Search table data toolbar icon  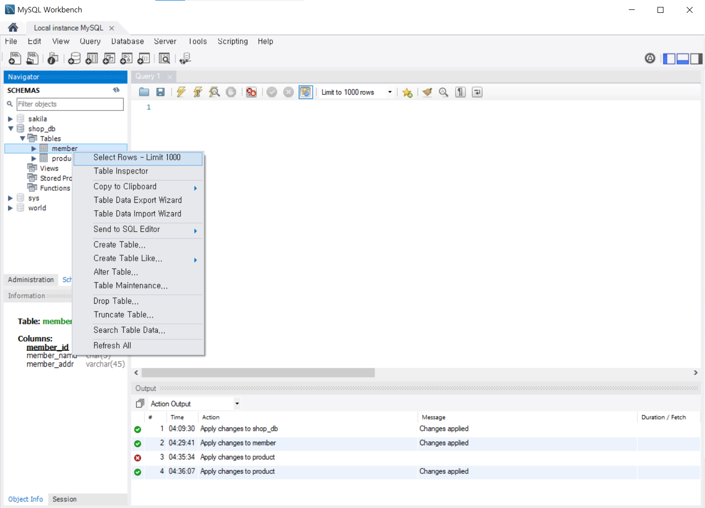pyautogui.click(x=164, y=58)
